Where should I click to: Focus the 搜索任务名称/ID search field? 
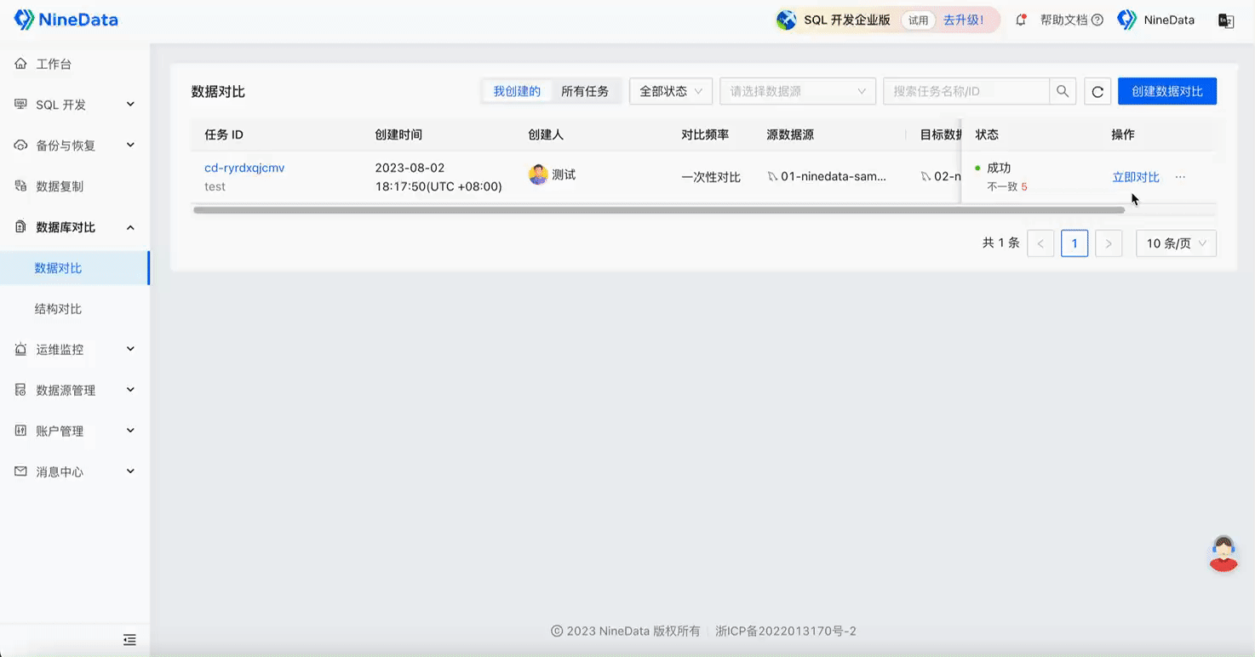(x=966, y=91)
